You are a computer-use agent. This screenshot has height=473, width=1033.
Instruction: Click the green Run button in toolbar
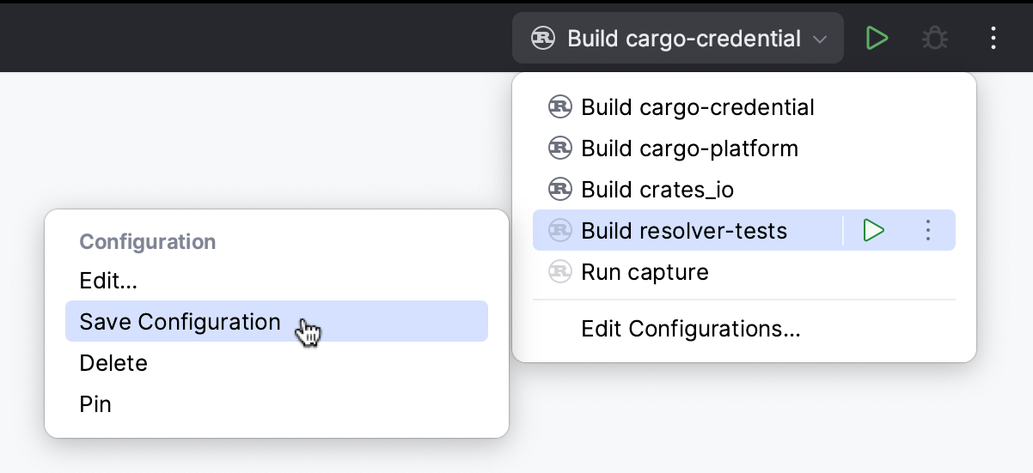(877, 38)
